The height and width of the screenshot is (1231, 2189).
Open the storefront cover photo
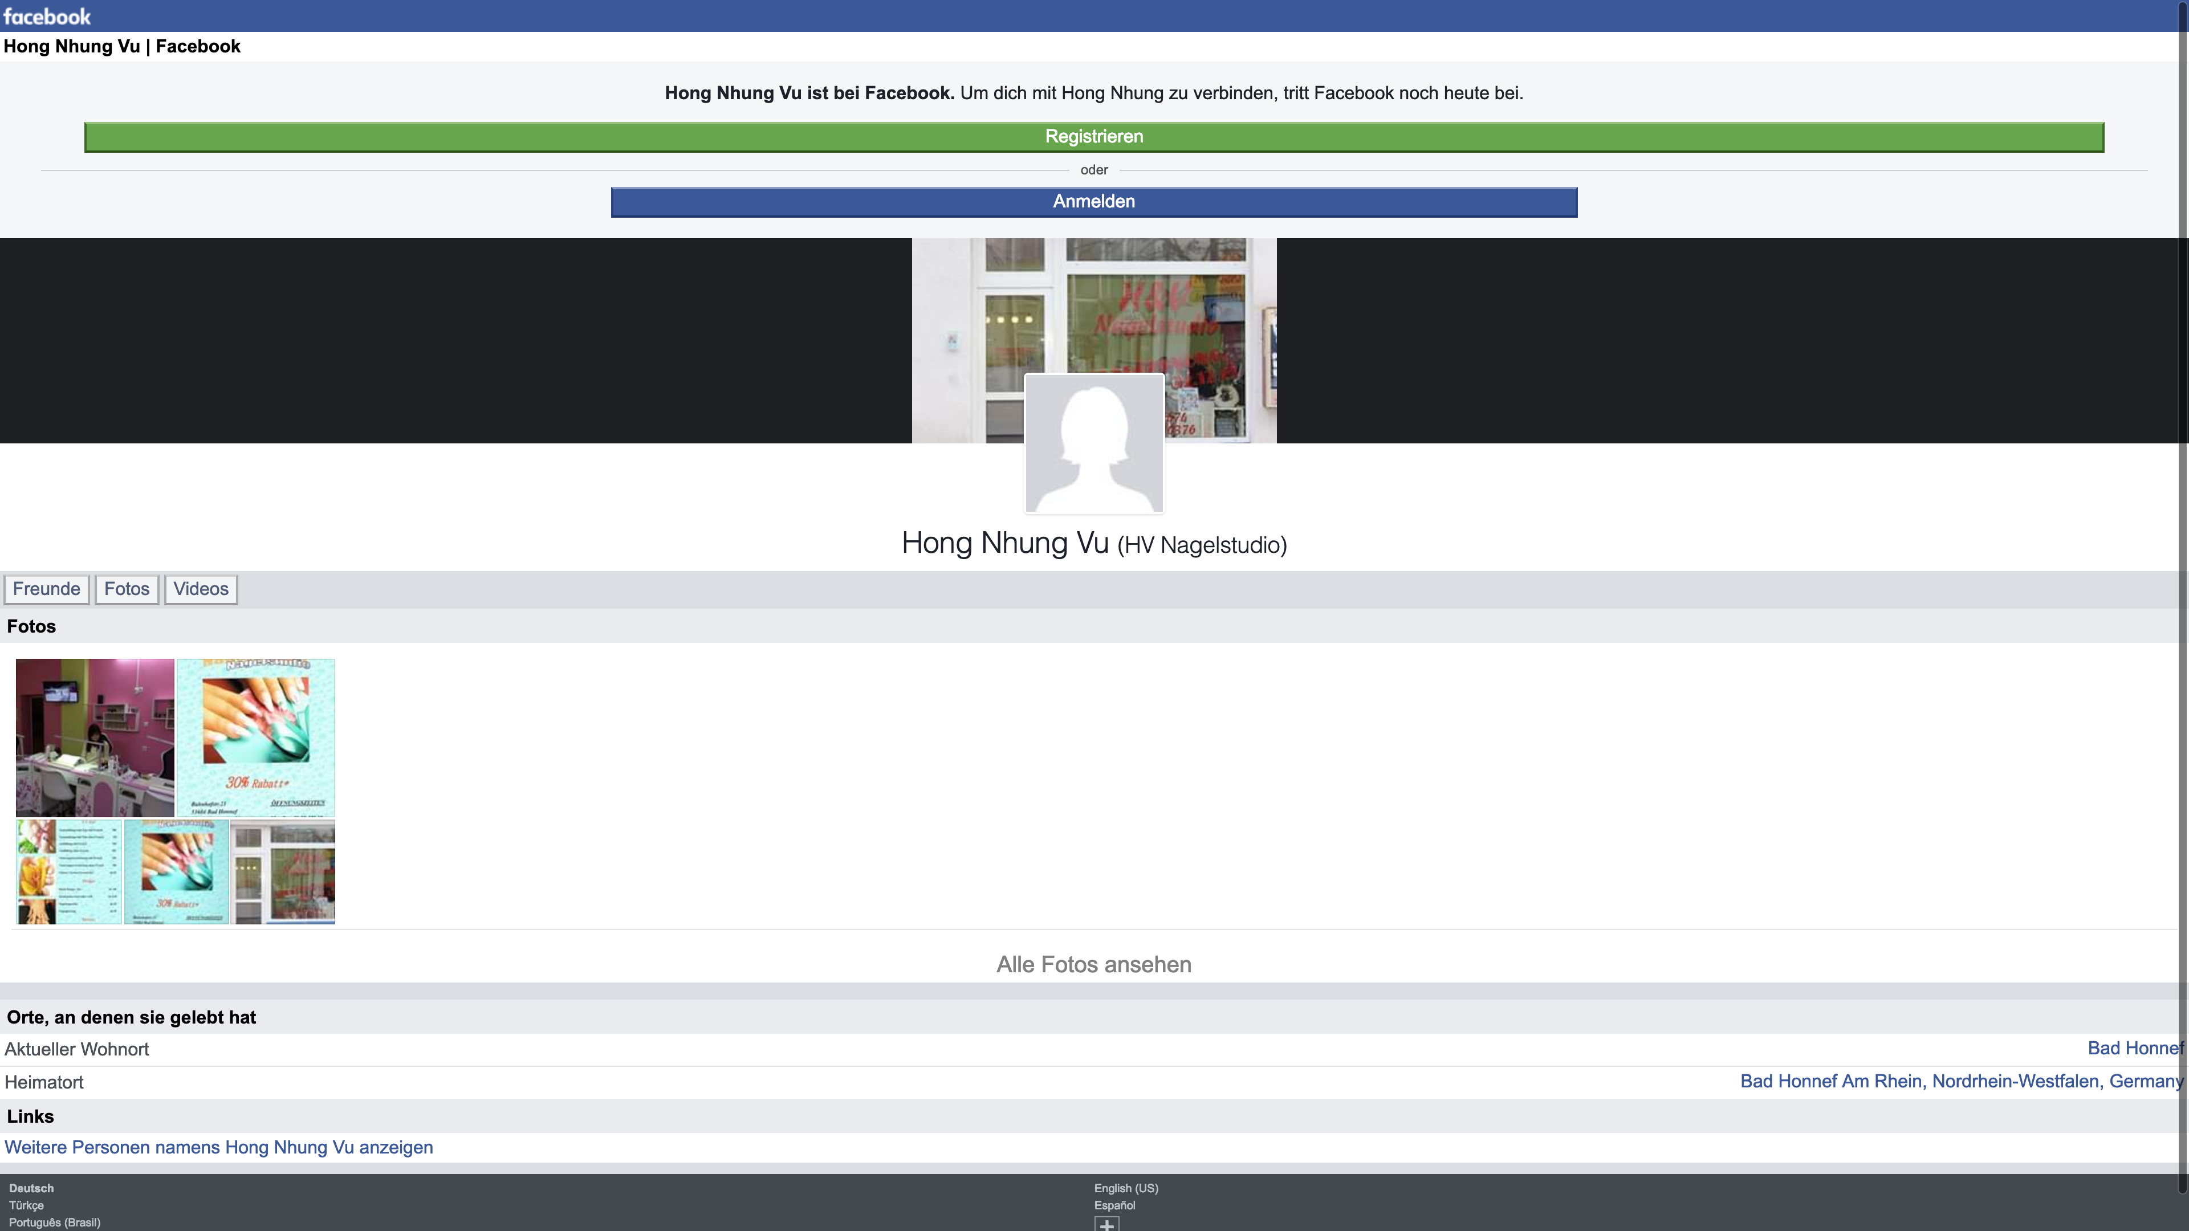[x=1094, y=306]
